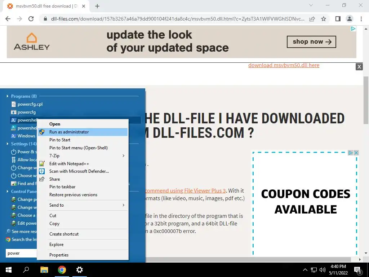Screen dimensions: 369x277
Task: Expand the Send to submenu
Action: (x=83, y=205)
